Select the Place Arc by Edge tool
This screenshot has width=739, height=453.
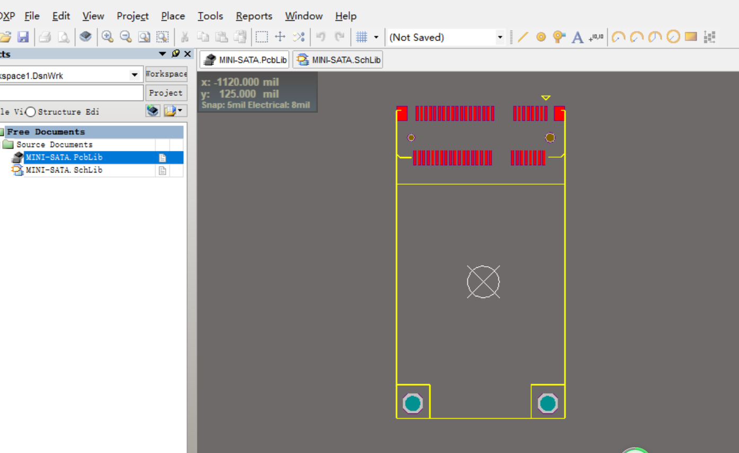[637, 37]
